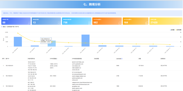The width and height of the screenshot is (183, 91).
Task: Click the 七、跨境分析 page title
Action: point(92,5)
